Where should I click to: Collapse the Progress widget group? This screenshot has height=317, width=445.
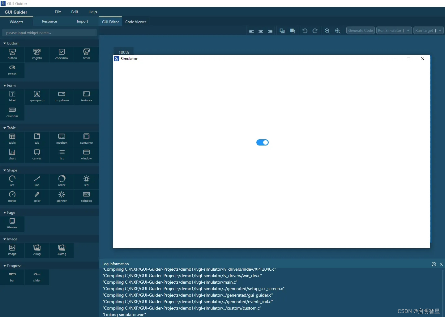tap(5, 266)
